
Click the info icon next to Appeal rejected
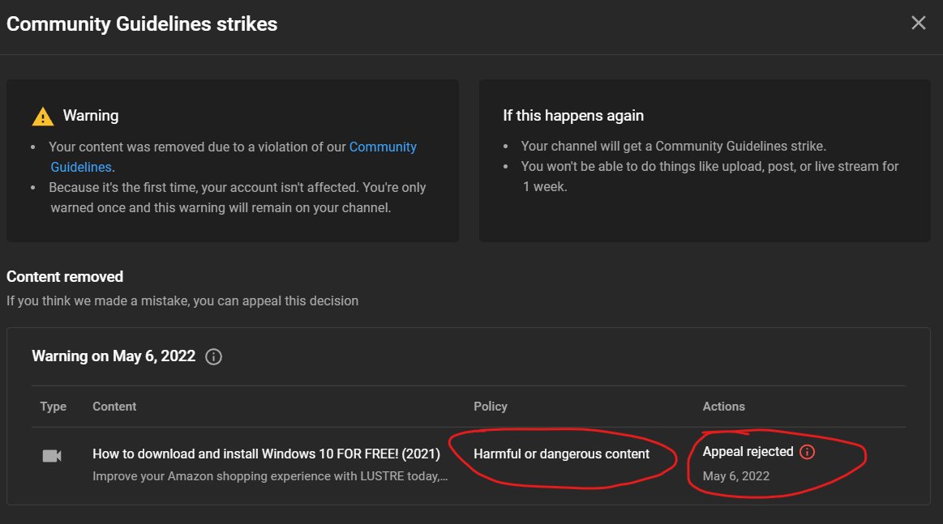pos(807,452)
